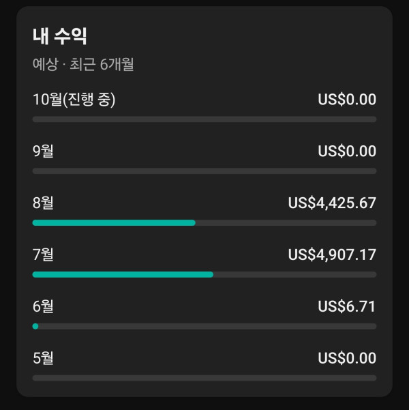Click the teal 8월 progress bar

pos(114,222)
